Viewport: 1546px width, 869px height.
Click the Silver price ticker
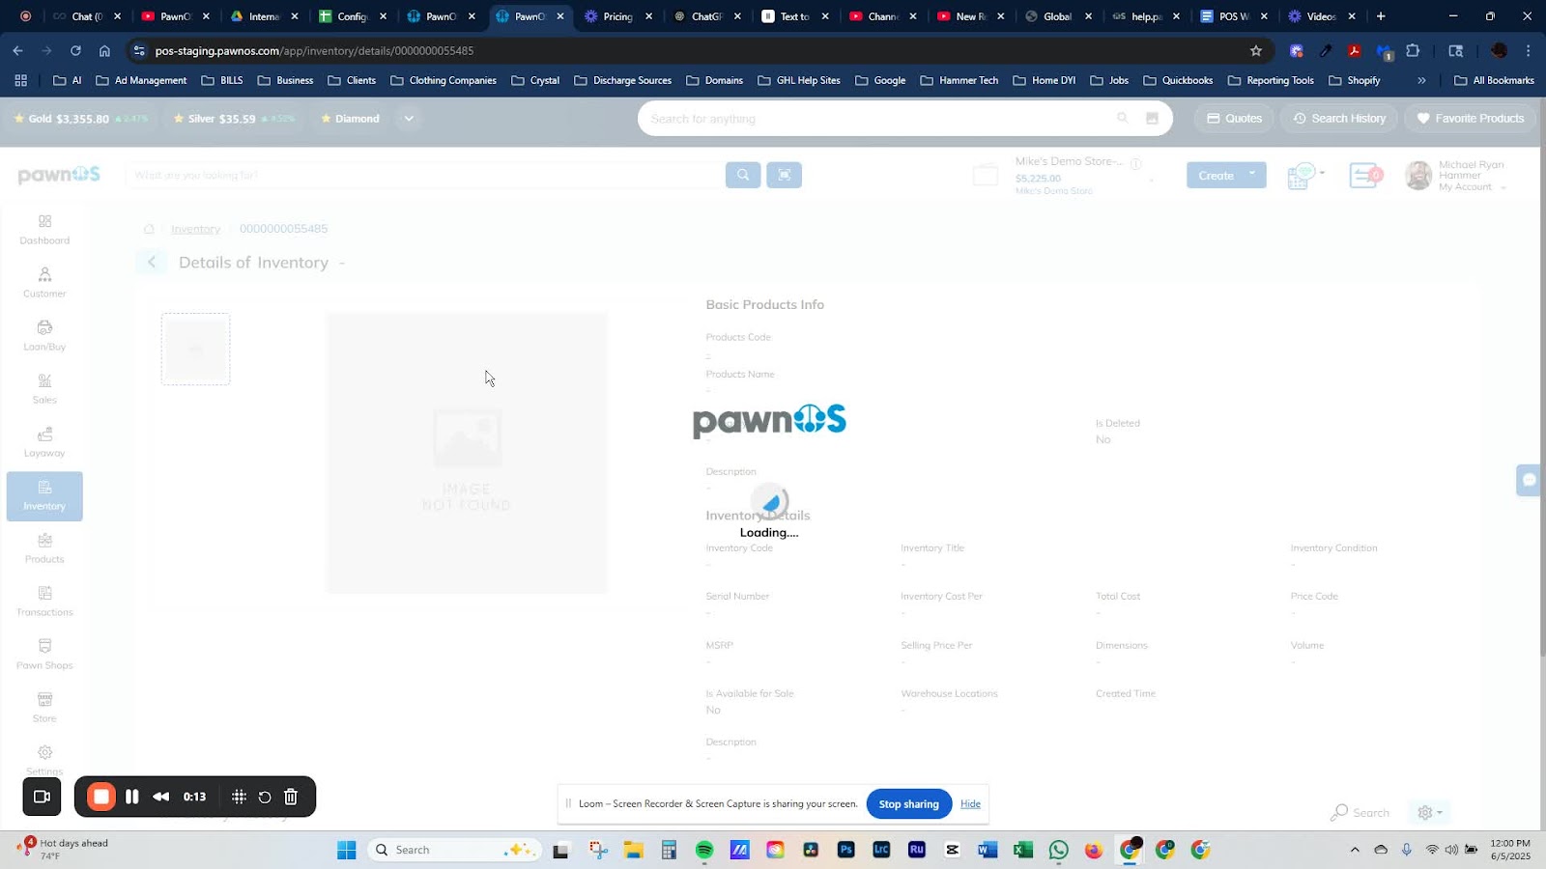233,119
